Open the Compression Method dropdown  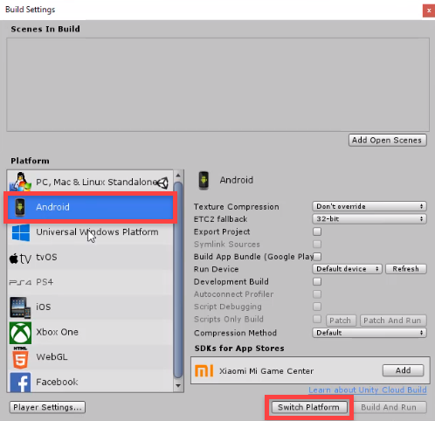(369, 333)
